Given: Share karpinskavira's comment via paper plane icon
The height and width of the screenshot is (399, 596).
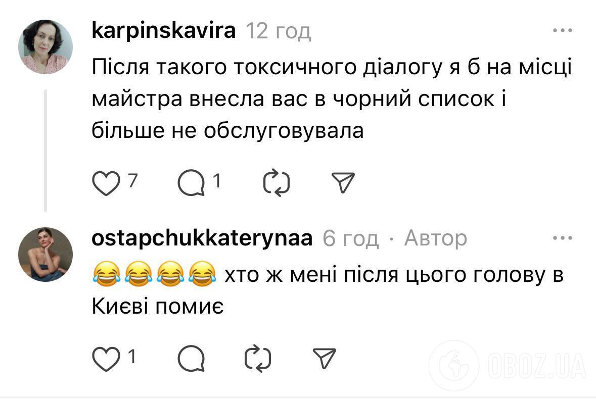Looking at the screenshot, I should (x=342, y=182).
